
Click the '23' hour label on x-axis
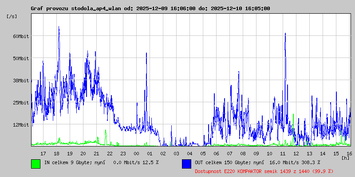coord(123,154)
